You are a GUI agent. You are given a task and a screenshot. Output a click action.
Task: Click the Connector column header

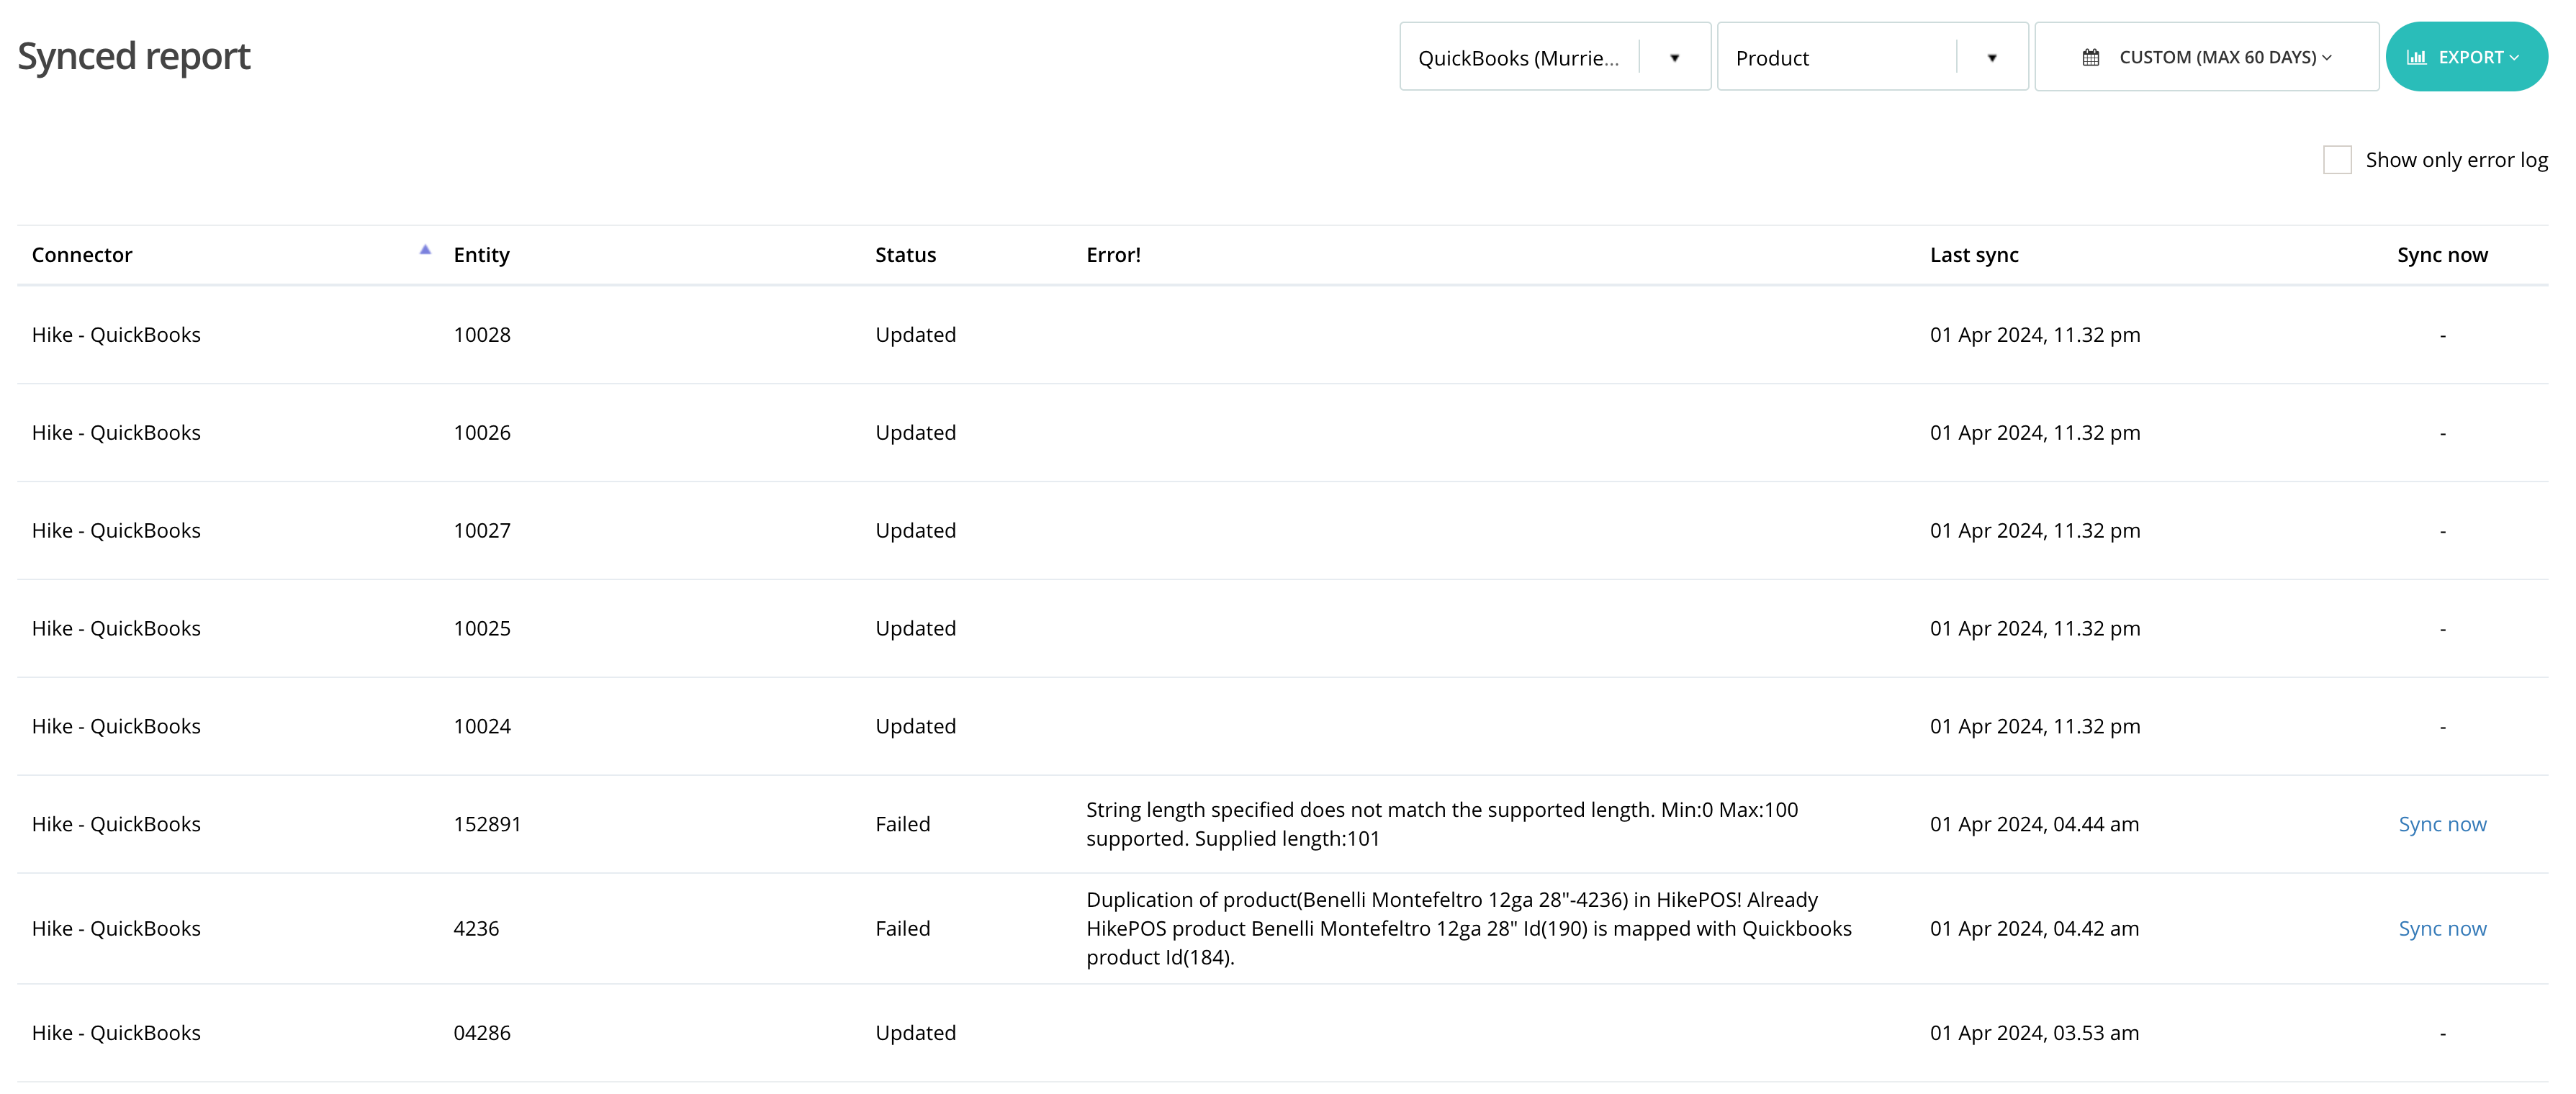pyautogui.click(x=82, y=255)
